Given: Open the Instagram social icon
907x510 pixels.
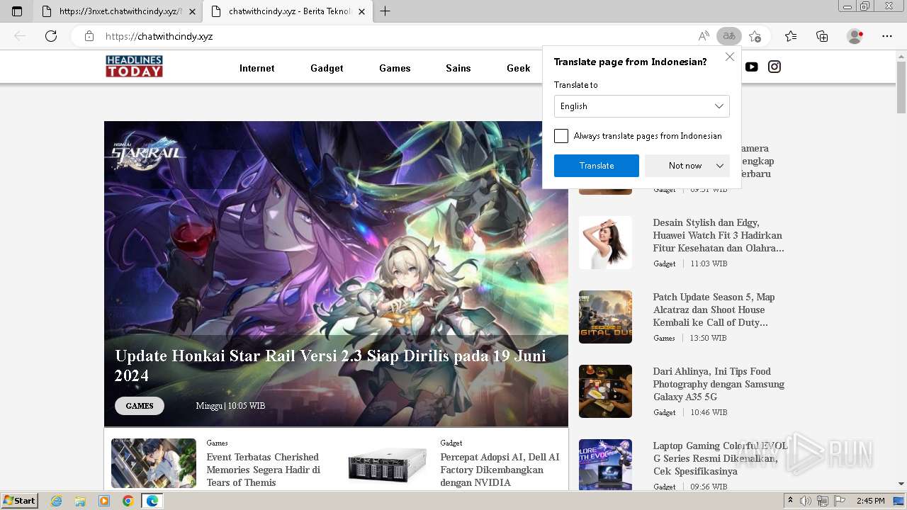Looking at the screenshot, I should (774, 67).
